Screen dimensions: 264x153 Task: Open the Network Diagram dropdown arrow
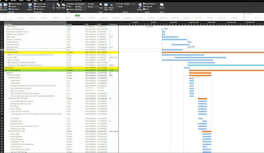coord(24,4)
